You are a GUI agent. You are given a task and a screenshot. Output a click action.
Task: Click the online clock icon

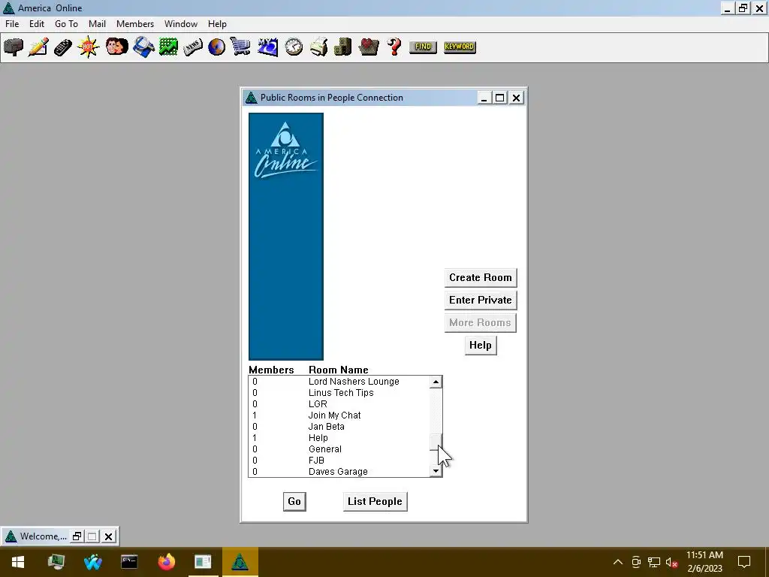(x=294, y=47)
